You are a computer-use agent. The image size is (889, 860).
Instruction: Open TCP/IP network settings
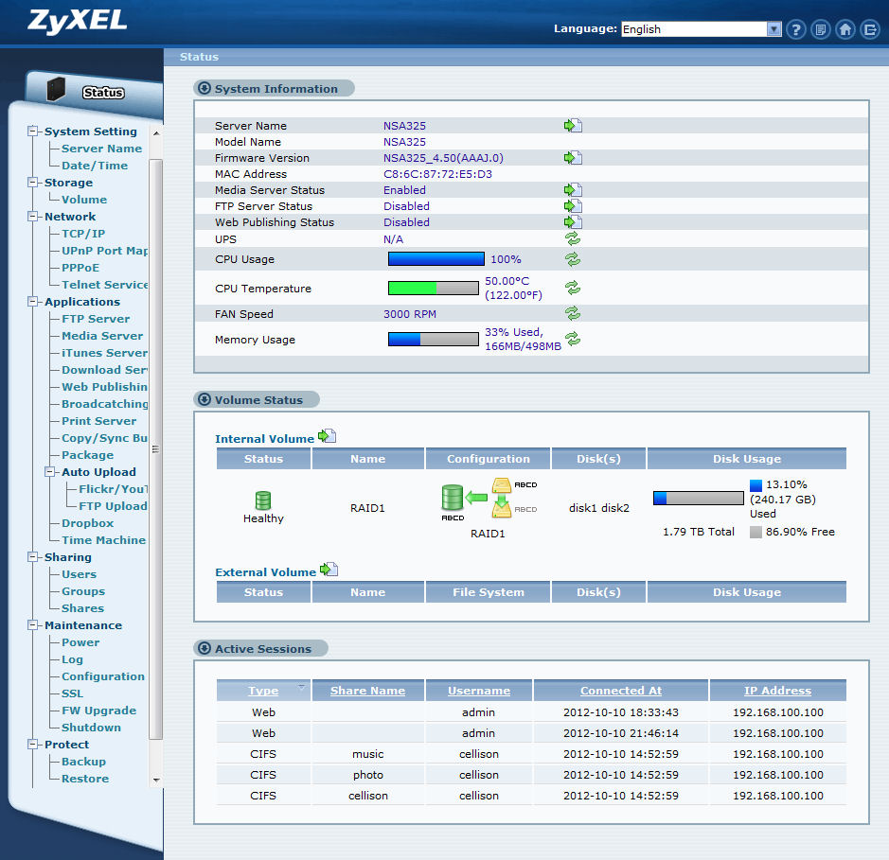82,234
